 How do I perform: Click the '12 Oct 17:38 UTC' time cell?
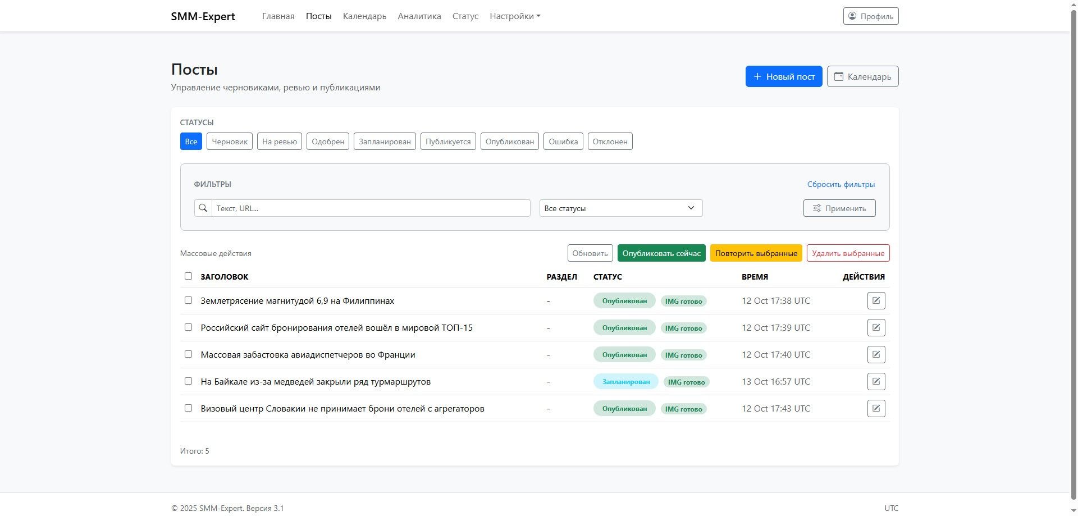point(776,301)
